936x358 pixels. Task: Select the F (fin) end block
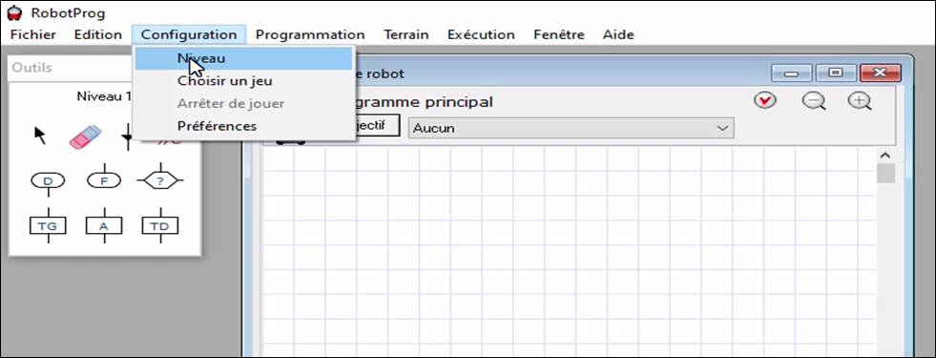tap(104, 180)
